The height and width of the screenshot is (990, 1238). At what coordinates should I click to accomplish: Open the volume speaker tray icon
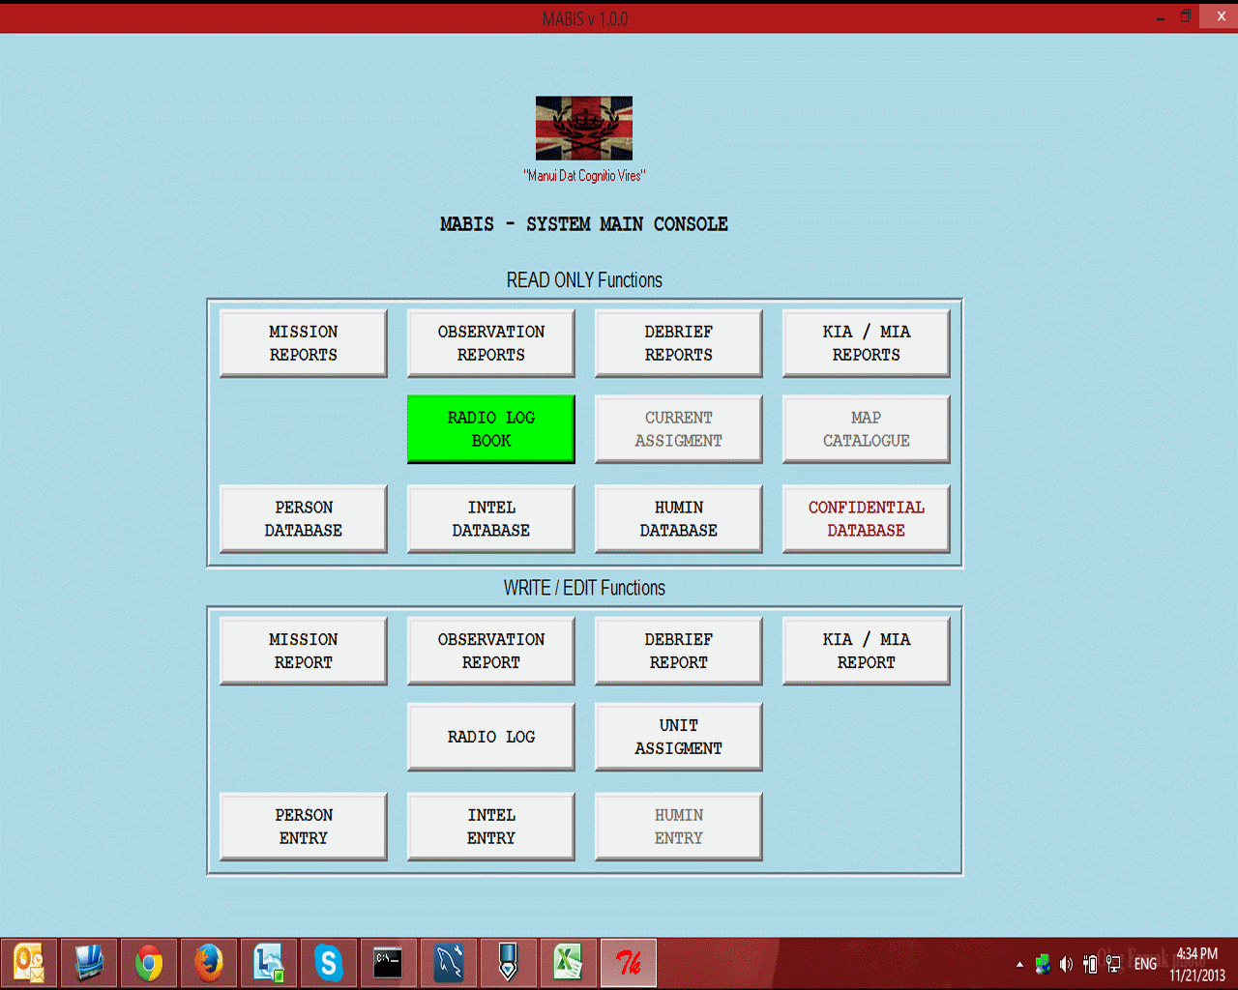[x=1066, y=964]
